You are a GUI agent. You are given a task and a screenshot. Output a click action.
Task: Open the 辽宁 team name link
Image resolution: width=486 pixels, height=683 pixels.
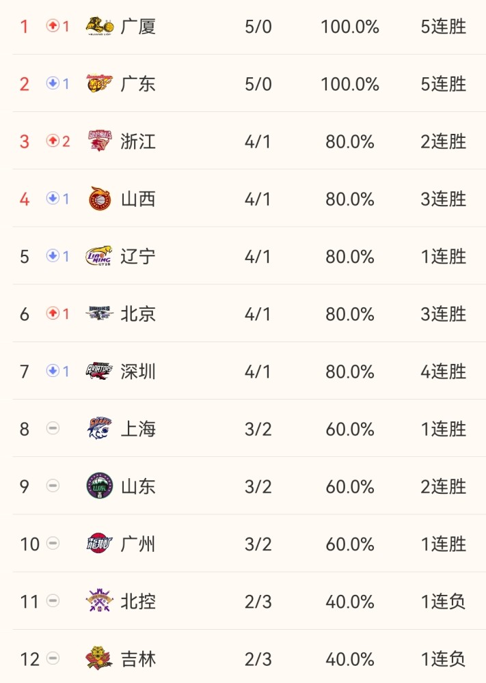point(138,256)
